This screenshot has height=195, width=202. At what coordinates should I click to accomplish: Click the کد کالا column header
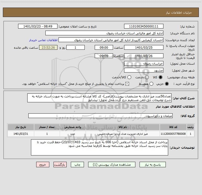[x=173, y=127]
